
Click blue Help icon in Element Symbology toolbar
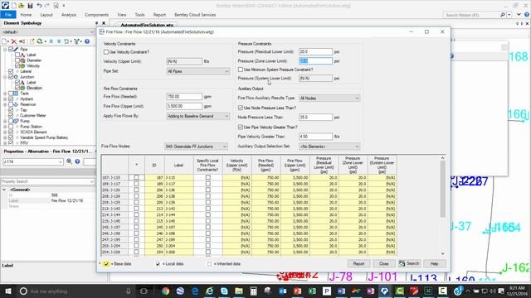pyautogui.click(x=87, y=41)
